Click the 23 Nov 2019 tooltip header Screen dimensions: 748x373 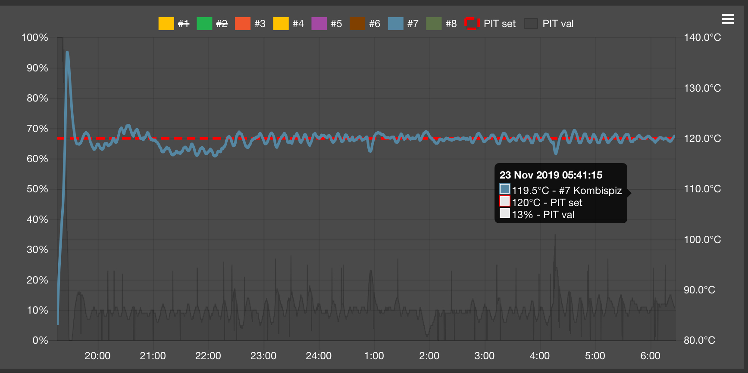tap(551, 175)
